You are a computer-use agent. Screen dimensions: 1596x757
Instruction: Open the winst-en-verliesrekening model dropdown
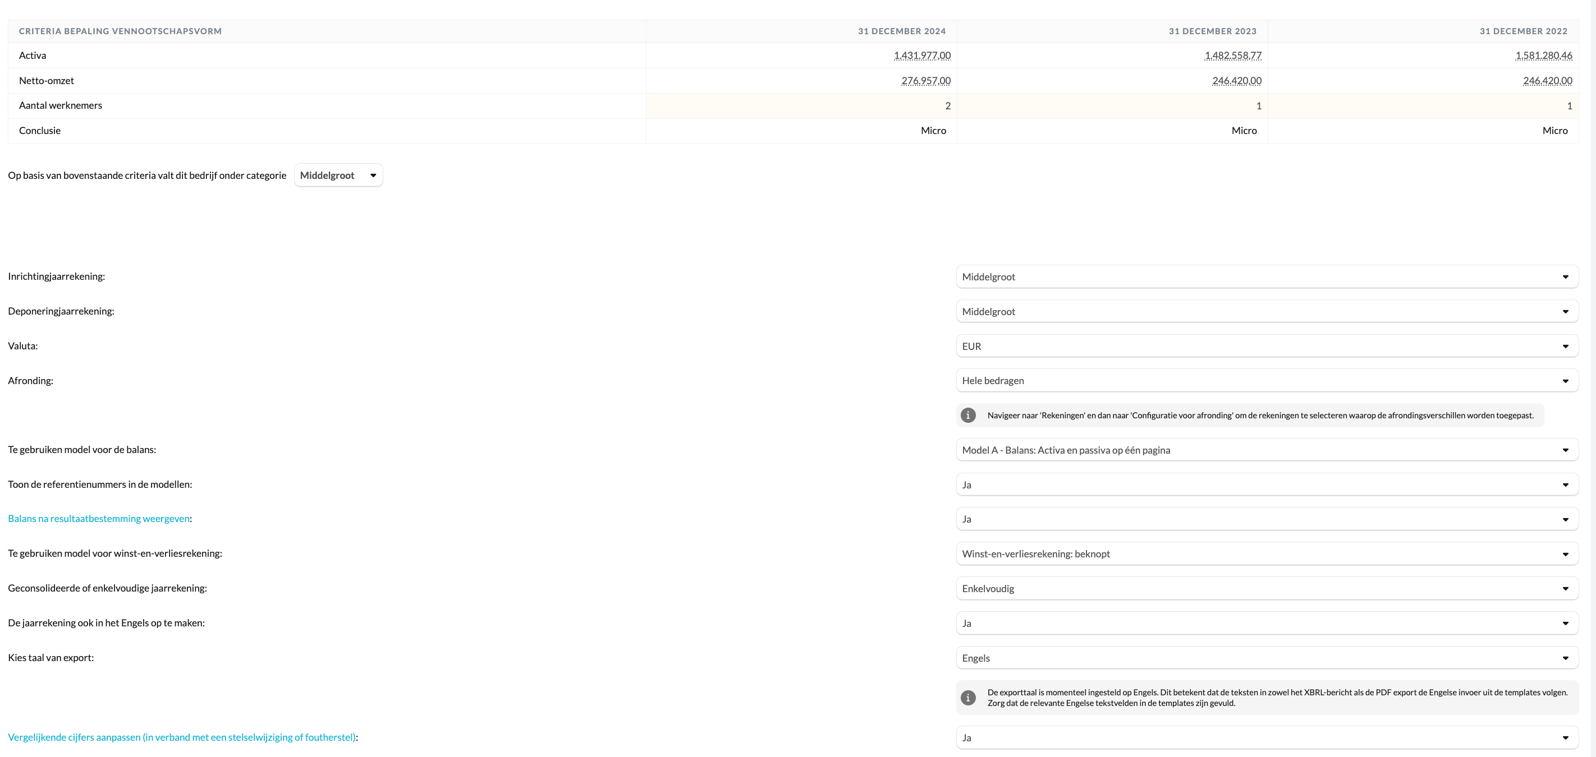point(1267,554)
